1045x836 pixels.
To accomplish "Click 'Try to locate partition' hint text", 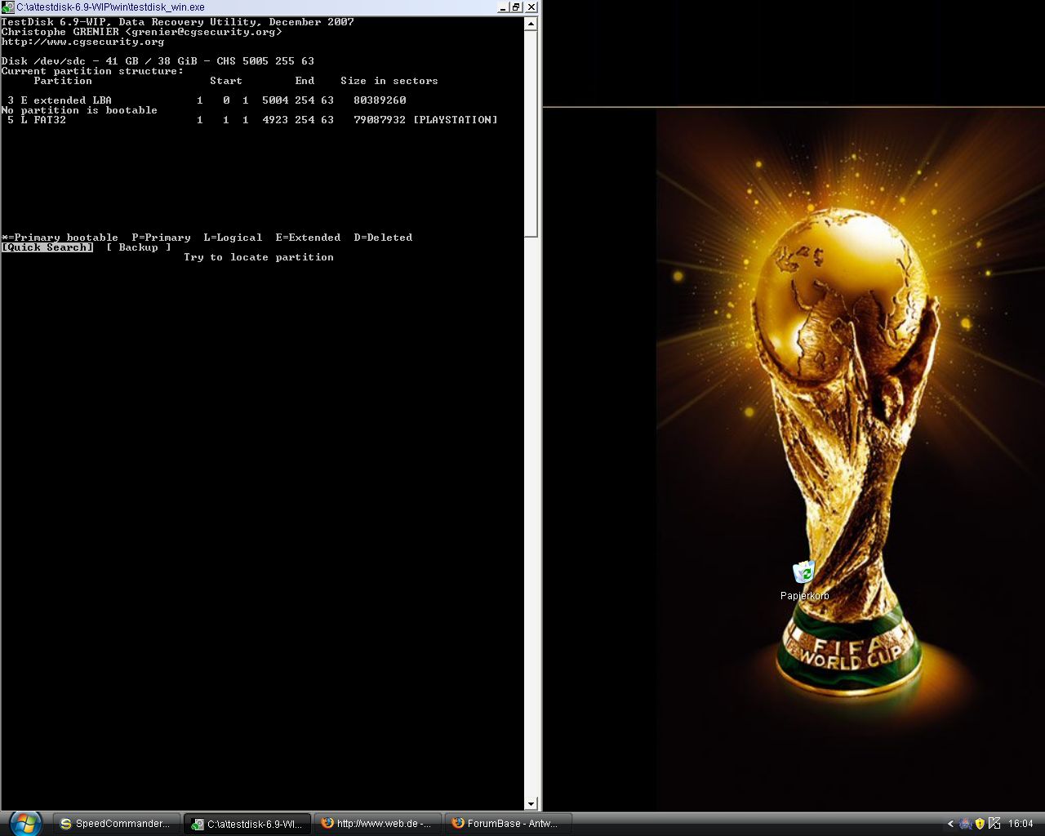I will (259, 257).
